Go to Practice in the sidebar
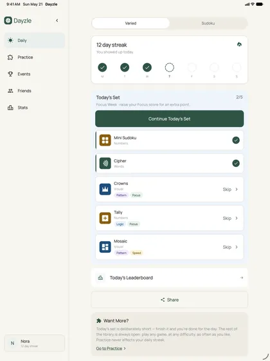The height and width of the screenshot is (361, 270). tap(35, 57)
